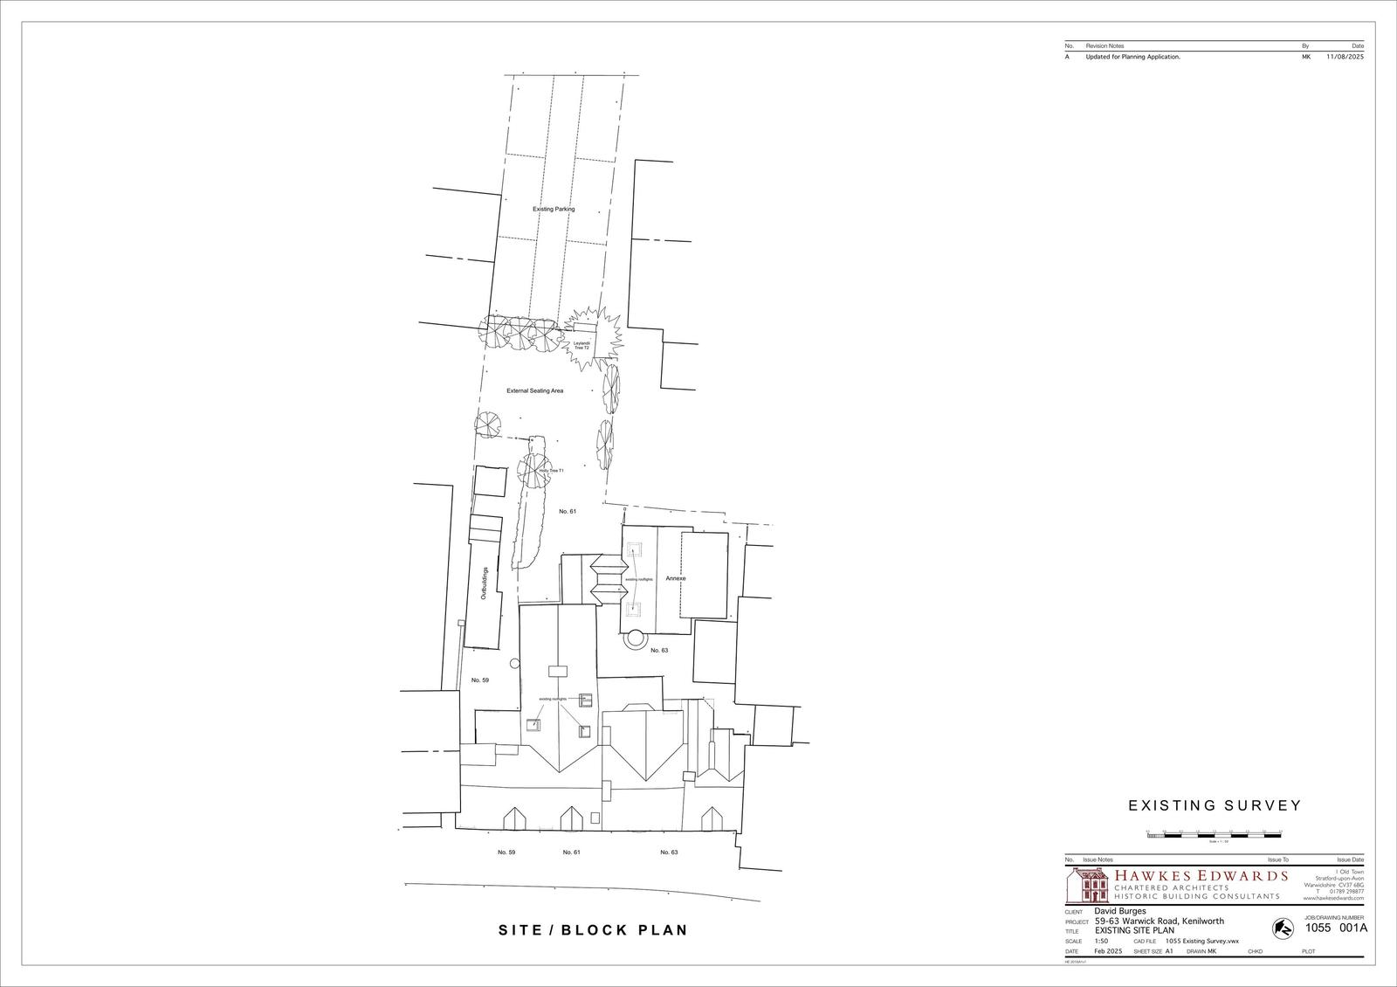
Task: Click 'JOB/DRAWING NUMBER' heading
Action: click(x=1334, y=917)
